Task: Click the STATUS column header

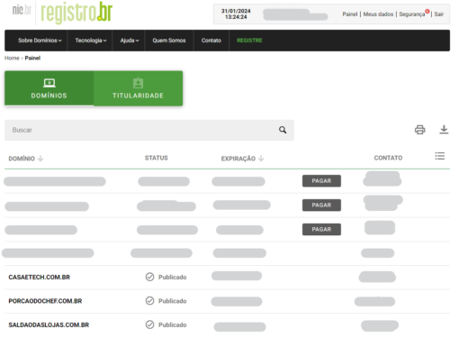Action: click(157, 158)
